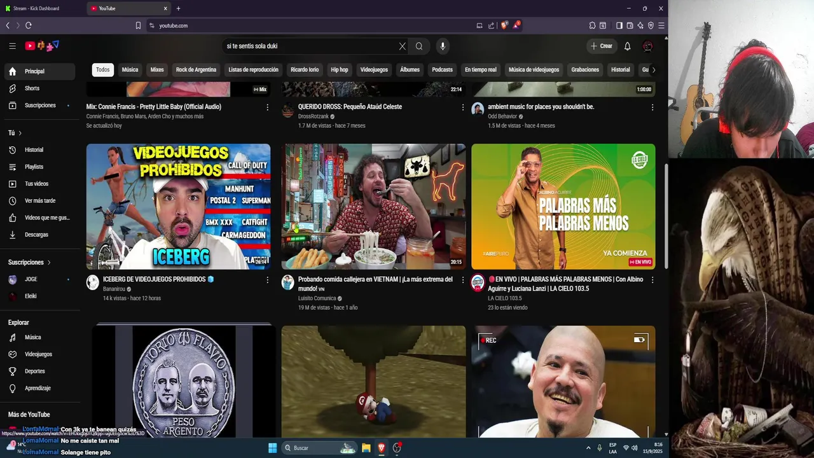Open Playlists in sidebar
Viewport: 814px width, 458px height.
39,167
